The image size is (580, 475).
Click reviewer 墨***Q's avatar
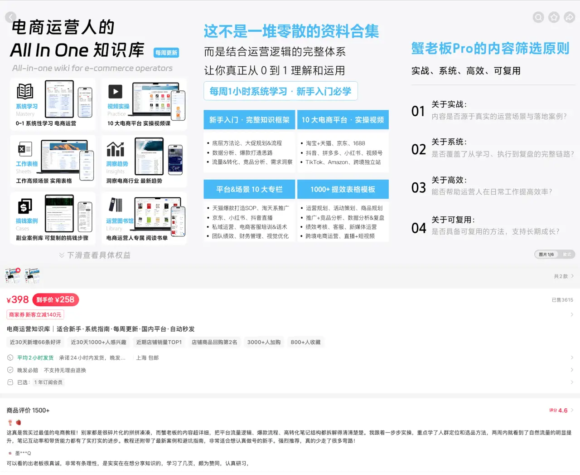[10, 453]
